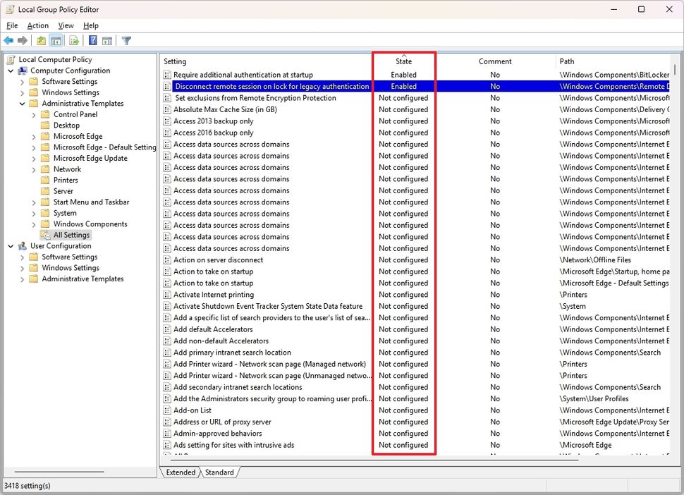Collapse the Computer Configuration node
The image size is (684, 495).
(x=9, y=71)
